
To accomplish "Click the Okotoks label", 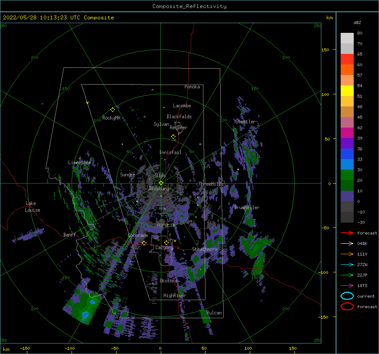I will click(168, 281).
